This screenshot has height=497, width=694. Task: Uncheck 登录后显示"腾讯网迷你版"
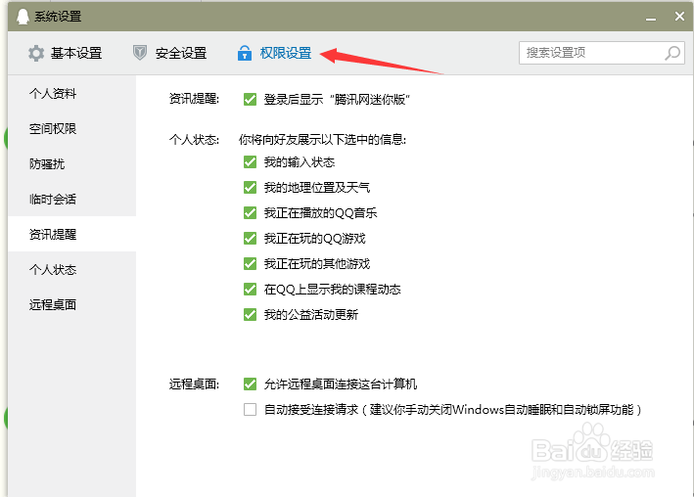pos(250,99)
